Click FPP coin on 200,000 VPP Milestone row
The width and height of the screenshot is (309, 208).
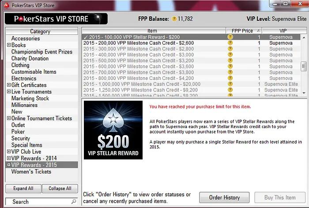(x=230, y=43)
